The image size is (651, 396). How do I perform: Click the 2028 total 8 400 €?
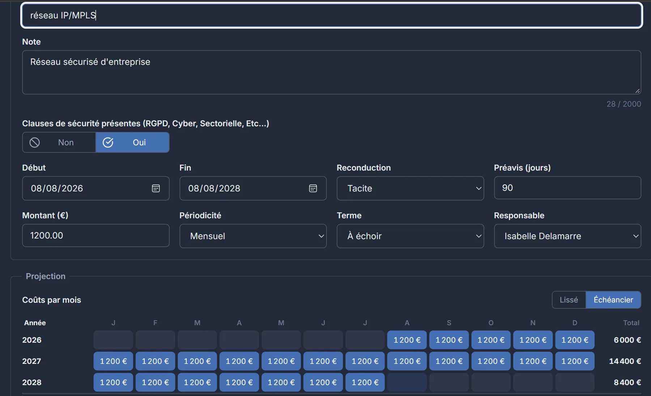pyautogui.click(x=627, y=382)
